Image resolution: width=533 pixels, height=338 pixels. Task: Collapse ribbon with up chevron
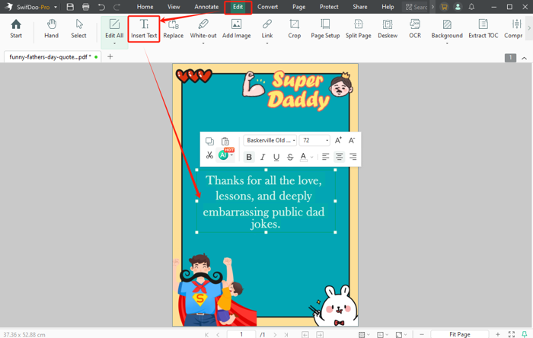(524, 58)
